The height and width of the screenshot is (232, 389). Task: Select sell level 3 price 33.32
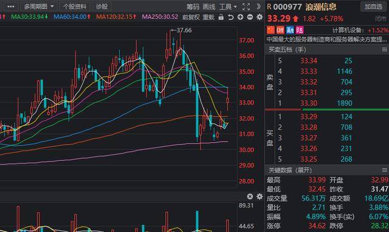click(x=309, y=82)
